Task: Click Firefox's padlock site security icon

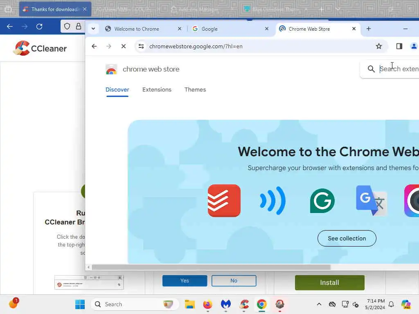Action: tap(78, 26)
